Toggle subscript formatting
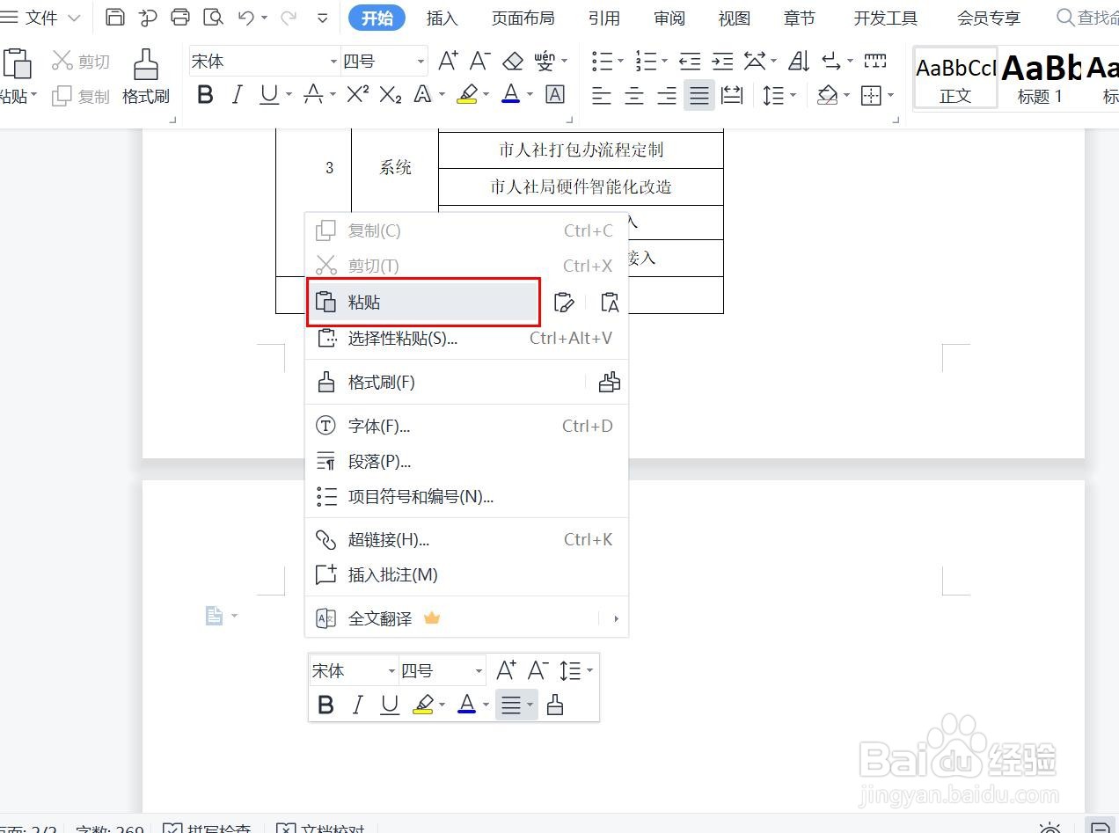Screen dimensions: 1119x833 pyautogui.click(x=388, y=94)
